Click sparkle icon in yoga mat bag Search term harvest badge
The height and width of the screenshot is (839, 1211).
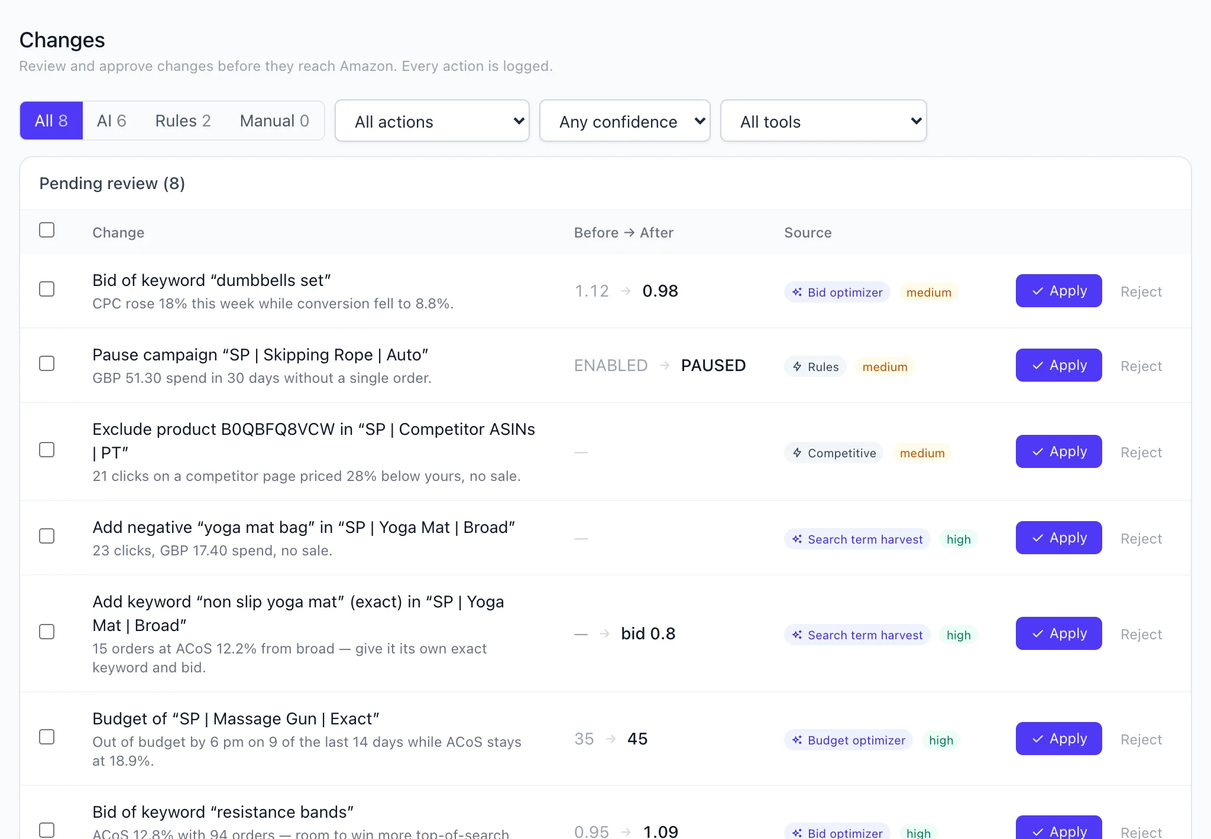coord(797,539)
